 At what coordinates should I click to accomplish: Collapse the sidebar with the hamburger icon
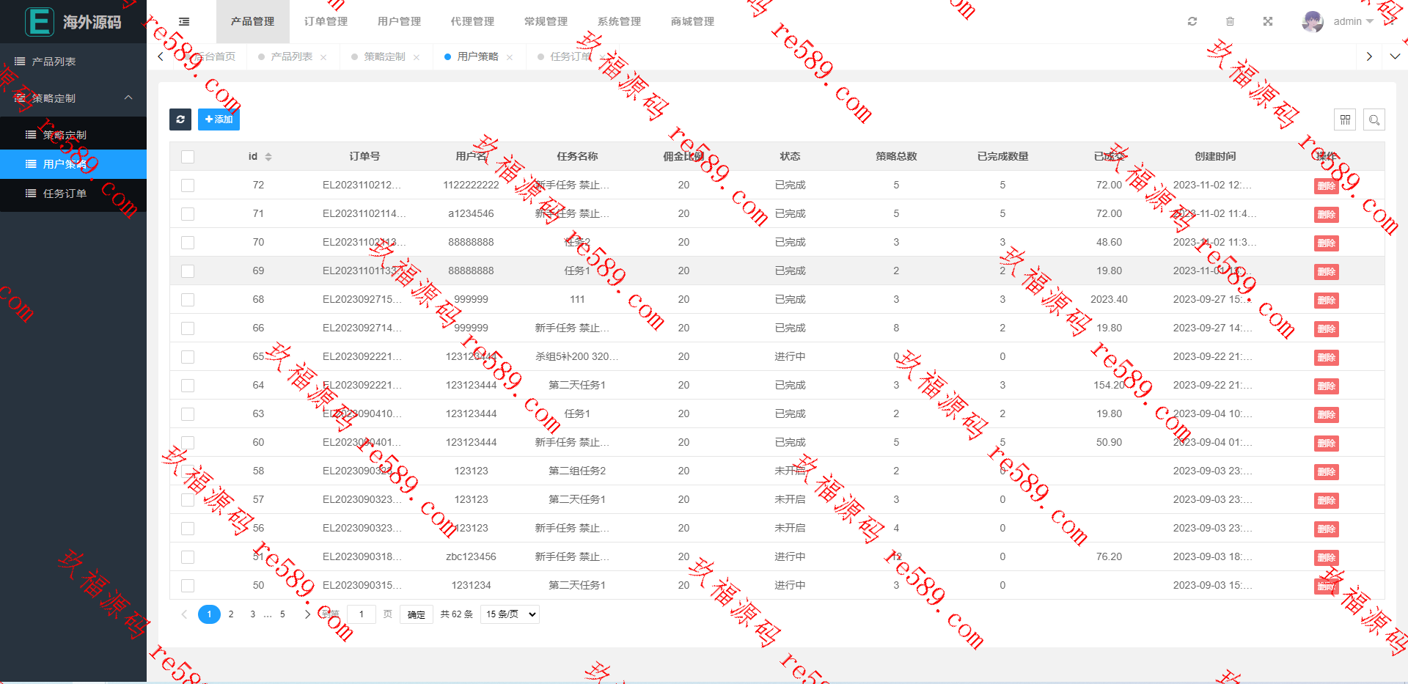point(184,22)
